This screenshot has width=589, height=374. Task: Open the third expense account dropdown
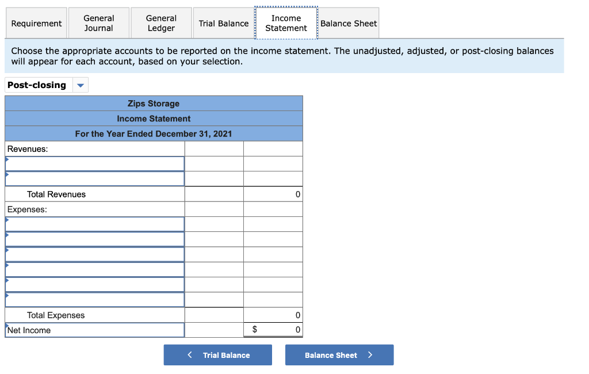coord(95,254)
